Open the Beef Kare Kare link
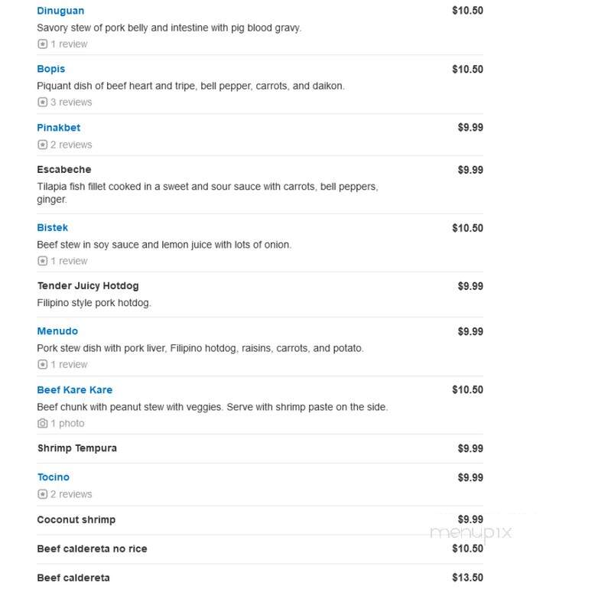 click(x=75, y=390)
